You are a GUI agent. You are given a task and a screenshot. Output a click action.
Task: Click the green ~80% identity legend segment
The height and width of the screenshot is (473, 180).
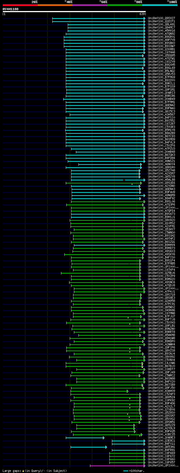pos(125,5)
